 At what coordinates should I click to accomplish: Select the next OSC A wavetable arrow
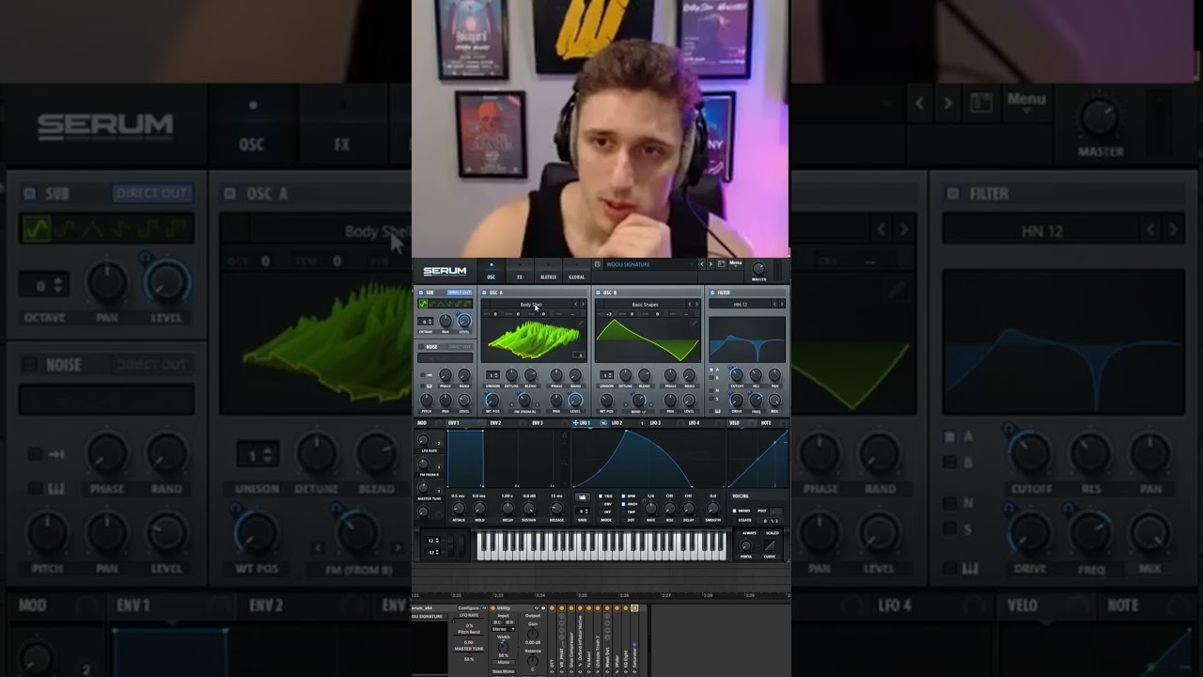[x=583, y=305]
